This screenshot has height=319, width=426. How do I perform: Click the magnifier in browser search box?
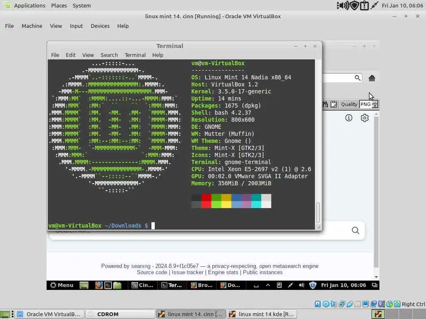pos(357,78)
